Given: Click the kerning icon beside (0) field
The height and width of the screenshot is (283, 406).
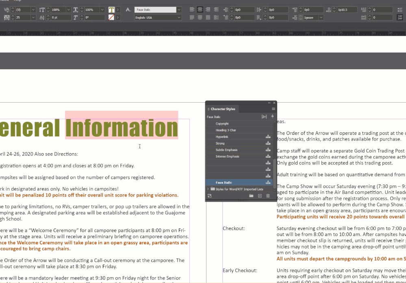Looking at the screenshot, I should [x=7, y=10].
